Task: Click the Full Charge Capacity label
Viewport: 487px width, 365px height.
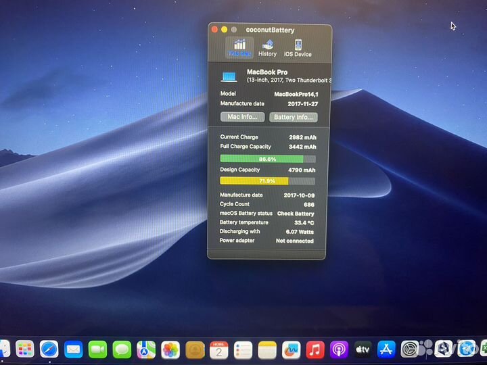Action: (x=246, y=147)
